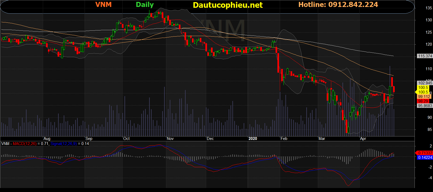Click the red 98.29 price tag
The image size is (433, 192).
pos(423,101)
